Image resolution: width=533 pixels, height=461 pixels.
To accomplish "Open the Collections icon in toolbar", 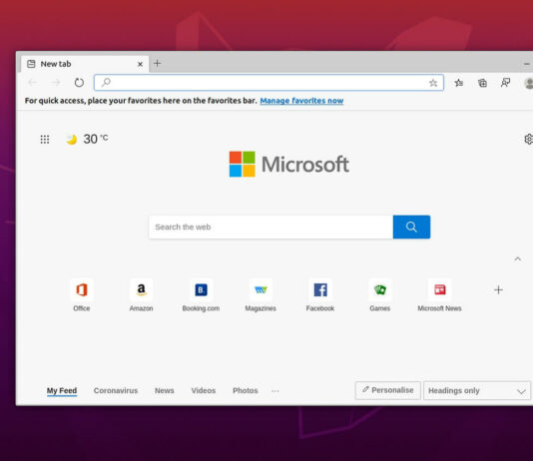I will [x=482, y=83].
